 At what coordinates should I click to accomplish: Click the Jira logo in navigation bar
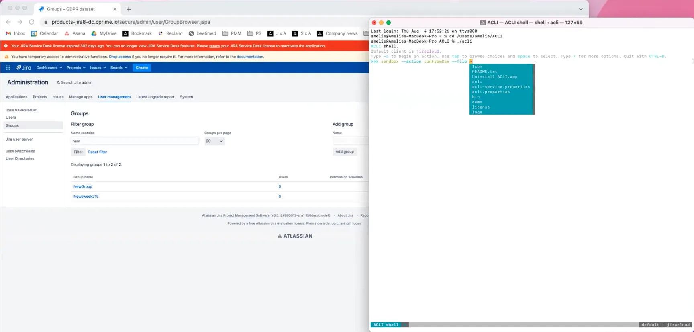24,68
